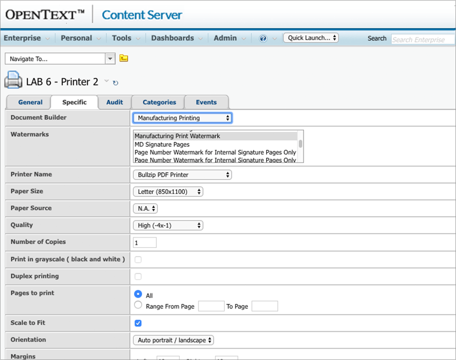Image resolution: width=456 pixels, height=360 pixels.
Task: Uncheck the Scale to Fit checkbox
Action: (138, 323)
